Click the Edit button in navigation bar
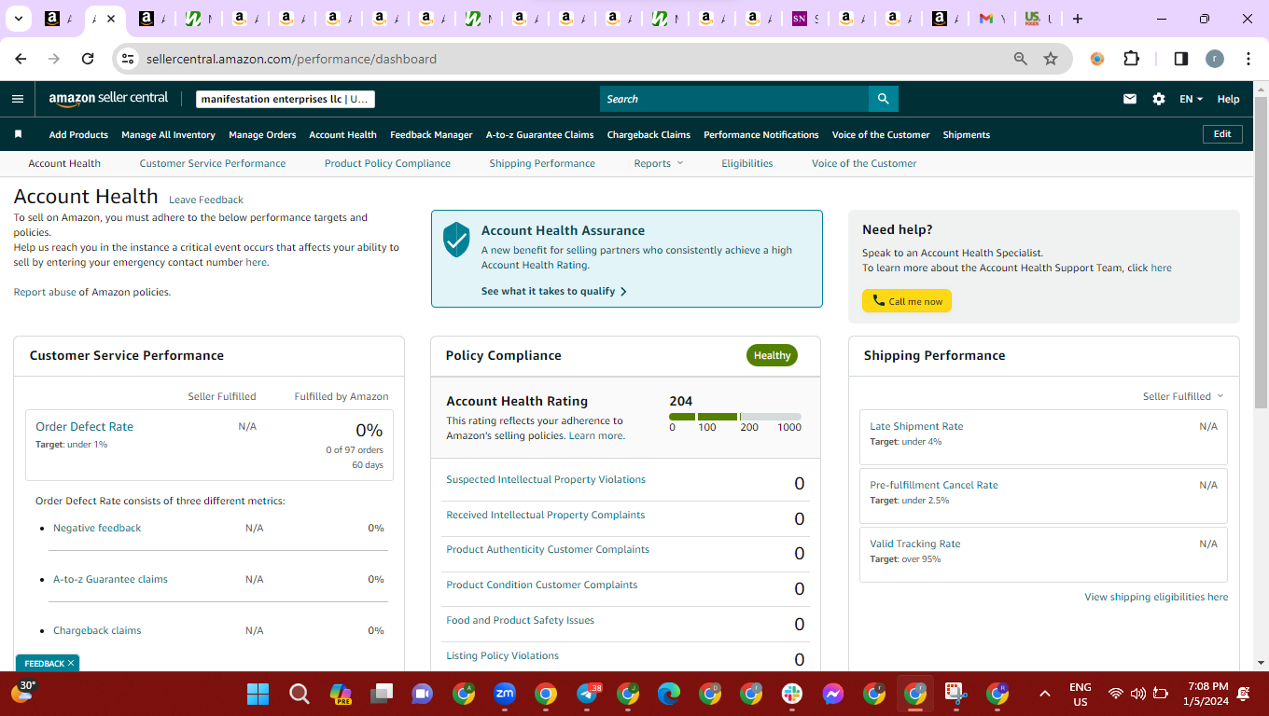1269x716 pixels. (1222, 134)
